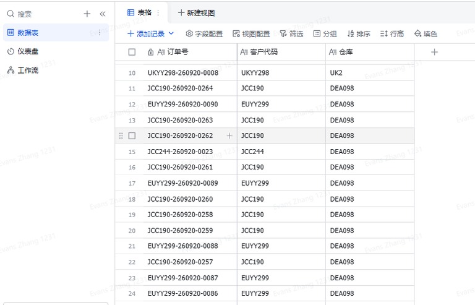This screenshot has width=475, height=305.
Task: Click order cell JCC190-260920-0257
Action: (190, 262)
